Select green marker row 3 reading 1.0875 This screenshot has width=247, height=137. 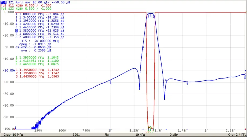pos(37,64)
